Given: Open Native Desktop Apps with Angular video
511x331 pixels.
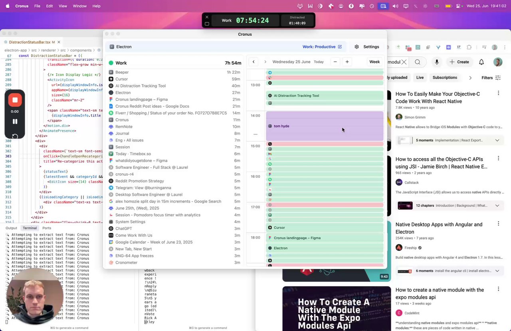Looking at the screenshot, I should coord(439,228).
